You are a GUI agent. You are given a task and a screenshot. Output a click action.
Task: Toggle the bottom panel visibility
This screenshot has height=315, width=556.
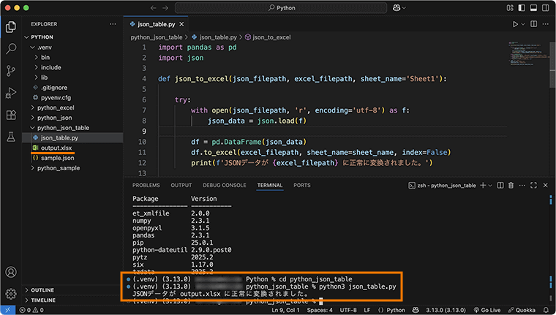point(533,8)
